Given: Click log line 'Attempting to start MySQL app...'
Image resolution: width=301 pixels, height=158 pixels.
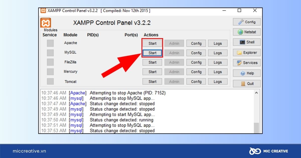Looking at the screenshot, I should [122, 115].
